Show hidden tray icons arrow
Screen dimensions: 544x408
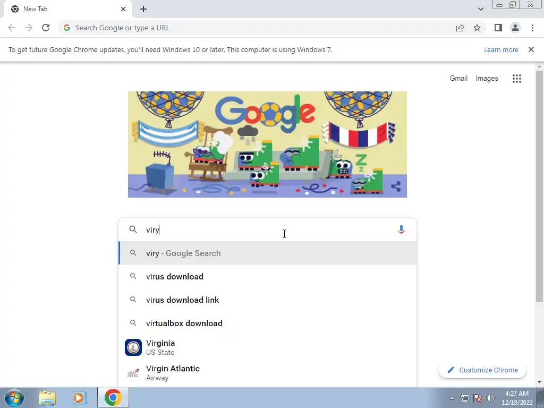(x=452, y=398)
